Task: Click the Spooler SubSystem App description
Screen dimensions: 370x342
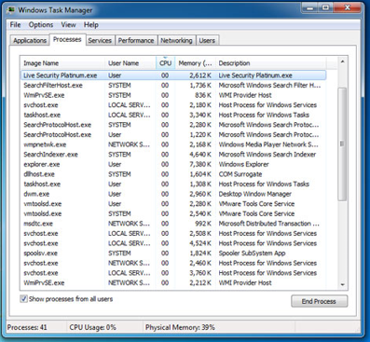Action: click(252, 253)
